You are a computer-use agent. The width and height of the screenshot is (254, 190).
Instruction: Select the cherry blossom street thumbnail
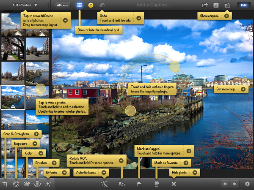[13, 49]
